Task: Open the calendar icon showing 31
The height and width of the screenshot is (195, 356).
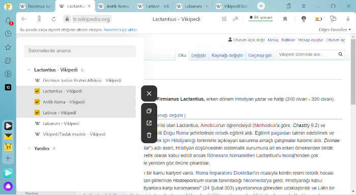Action: coord(8,147)
